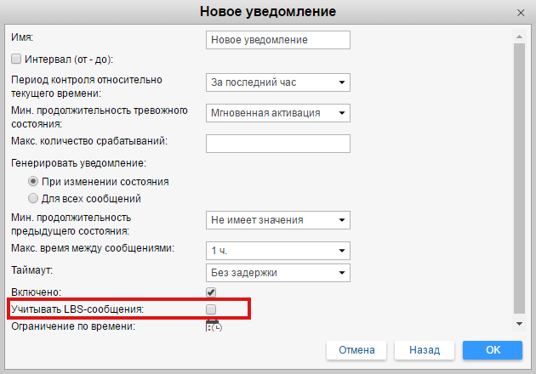Choose the Для всех сообщений radio option
This screenshot has width=536, height=374.
[x=33, y=198]
